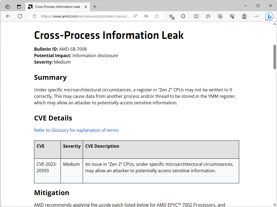This screenshot has height=207, width=277.
Task: Click the scrollbar up arrow
Action: coord(275,24)
